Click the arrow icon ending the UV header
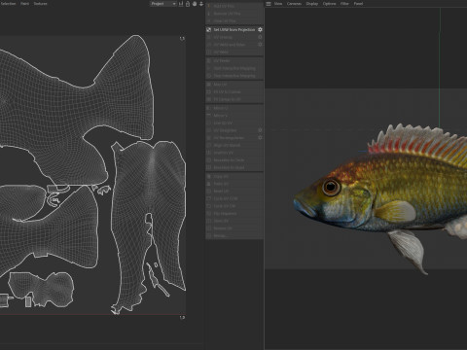The image size is (467, 350). [x=201, y=4]
